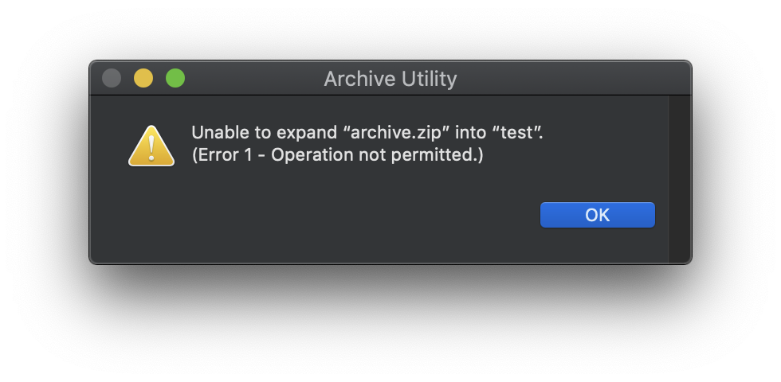Select the "archive.zip" file name text

pyautogui.click(x=397, y=133)
